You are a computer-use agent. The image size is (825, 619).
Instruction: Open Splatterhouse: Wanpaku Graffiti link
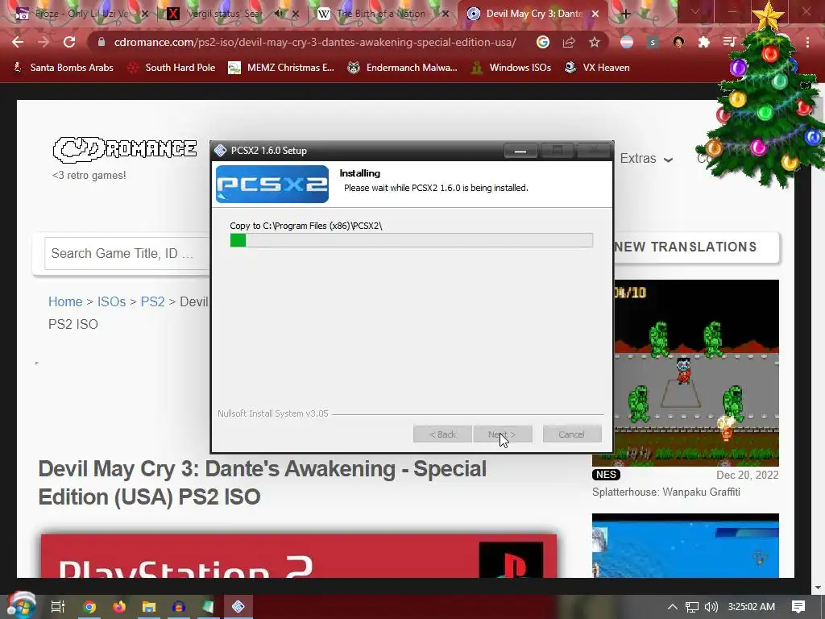[x=666, y=492]
